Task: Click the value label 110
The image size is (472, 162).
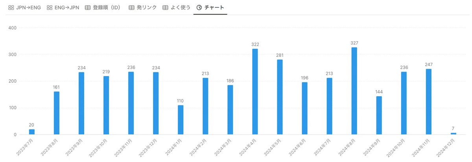Action: 181,101
